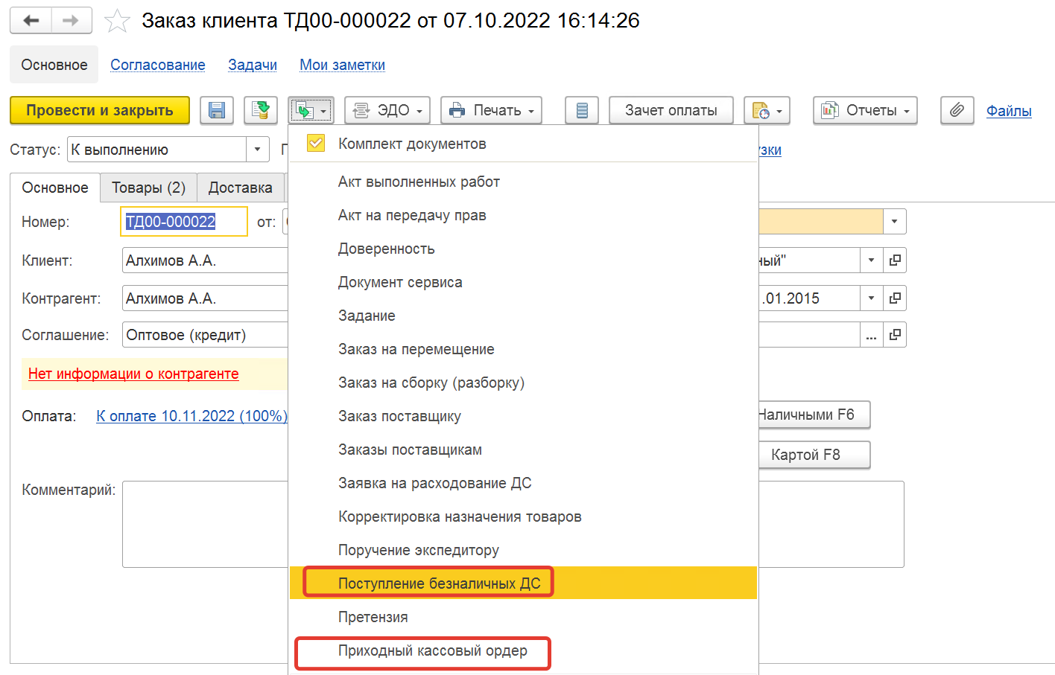The width and height of the screenshot is (1055, 675).
Task: Open linked item icon beside the ellipsis button
Action: [895, 335]
